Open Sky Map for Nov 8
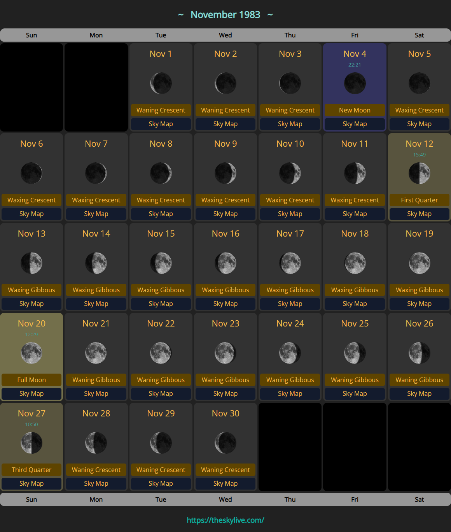Viewport: 451px width, 532px height. pos(161,214)
